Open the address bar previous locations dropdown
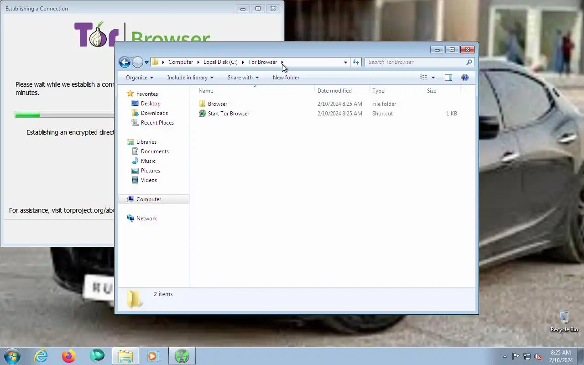Screen dimensions: 584x365 click(345, 62)
